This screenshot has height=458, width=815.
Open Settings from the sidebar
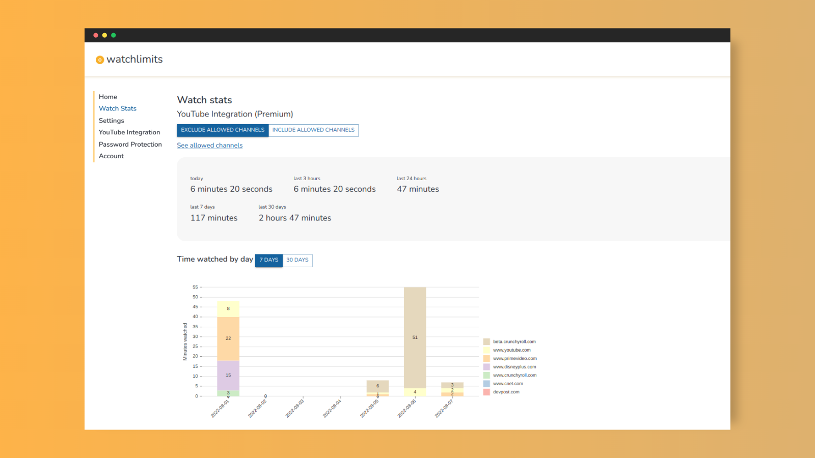(x=112, y=121)
